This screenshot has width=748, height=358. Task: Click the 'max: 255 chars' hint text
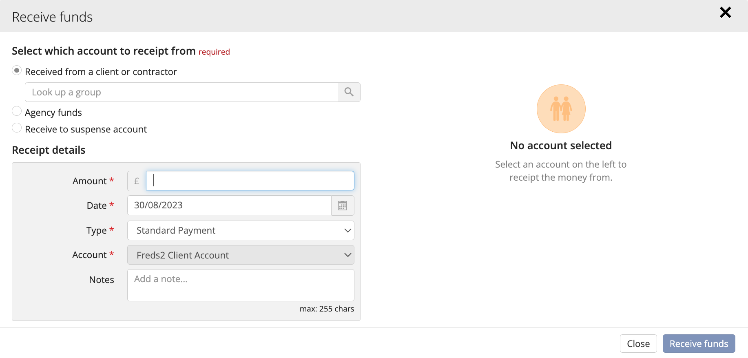point(327,309)
